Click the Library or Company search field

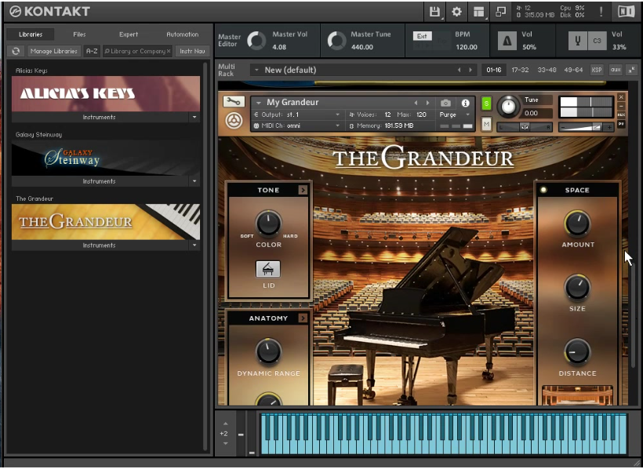(137, 51)
